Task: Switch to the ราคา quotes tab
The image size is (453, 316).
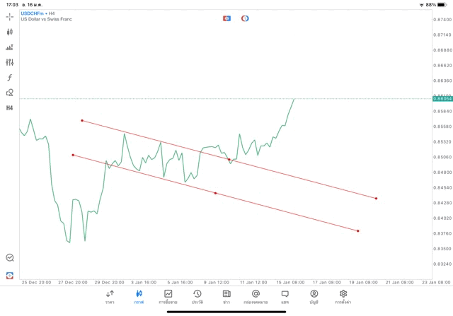Action: click(x=110, y=297)
